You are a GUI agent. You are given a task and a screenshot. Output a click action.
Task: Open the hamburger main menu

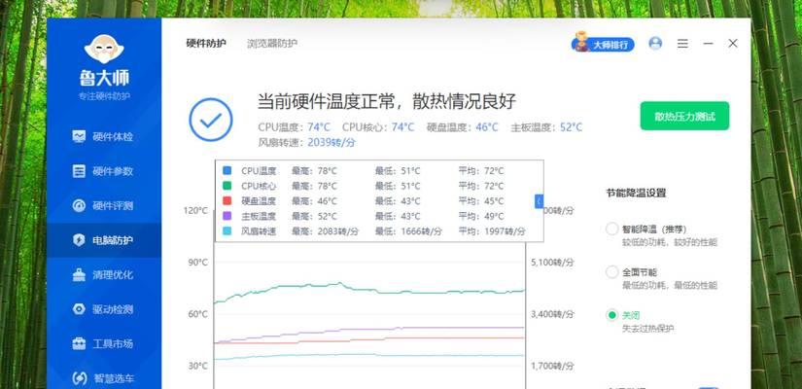click(x=682, y=44)
